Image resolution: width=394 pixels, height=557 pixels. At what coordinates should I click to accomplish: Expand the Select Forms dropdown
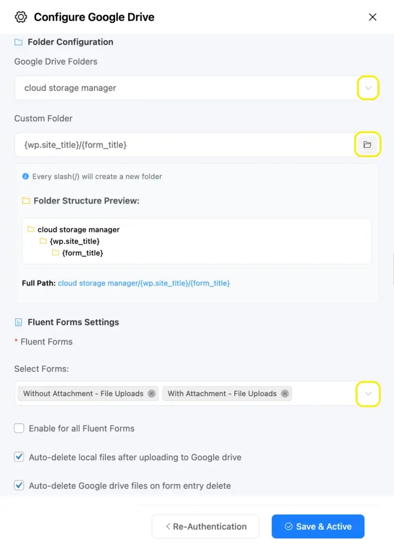coord(368,394)
